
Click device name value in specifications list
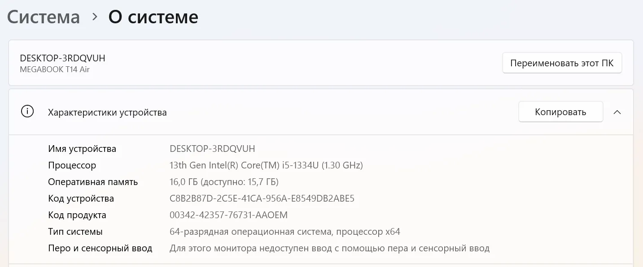pyautogui.click(x=212, y=149)
